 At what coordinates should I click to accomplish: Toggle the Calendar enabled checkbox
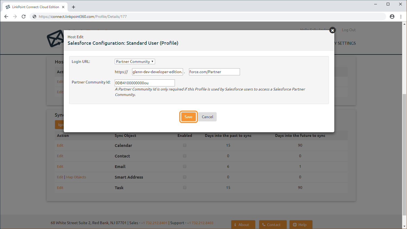(x=185, y=145)
